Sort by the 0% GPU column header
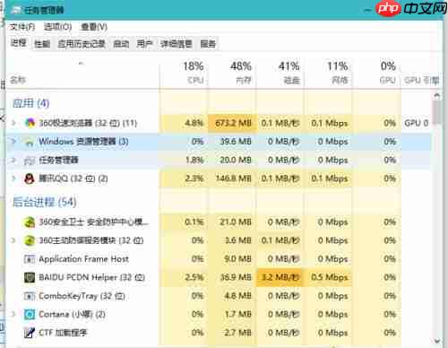The image size is (448, 348). click(376, 73)
